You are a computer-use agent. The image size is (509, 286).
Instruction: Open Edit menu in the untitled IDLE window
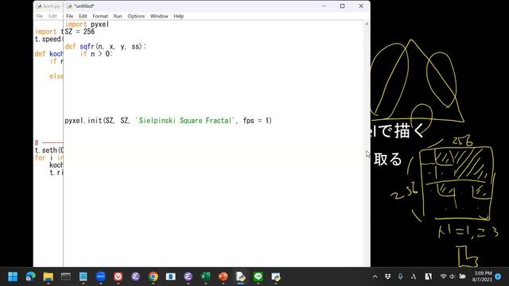tap(83, 16)
